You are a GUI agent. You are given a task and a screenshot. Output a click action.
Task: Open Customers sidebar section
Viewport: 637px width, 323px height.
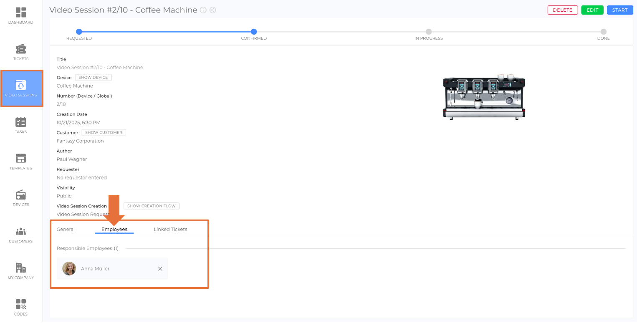pos(21,234)
